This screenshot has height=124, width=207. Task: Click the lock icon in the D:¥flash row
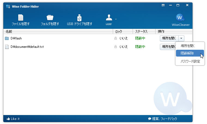pyautogui.click(x=115, y=38)
